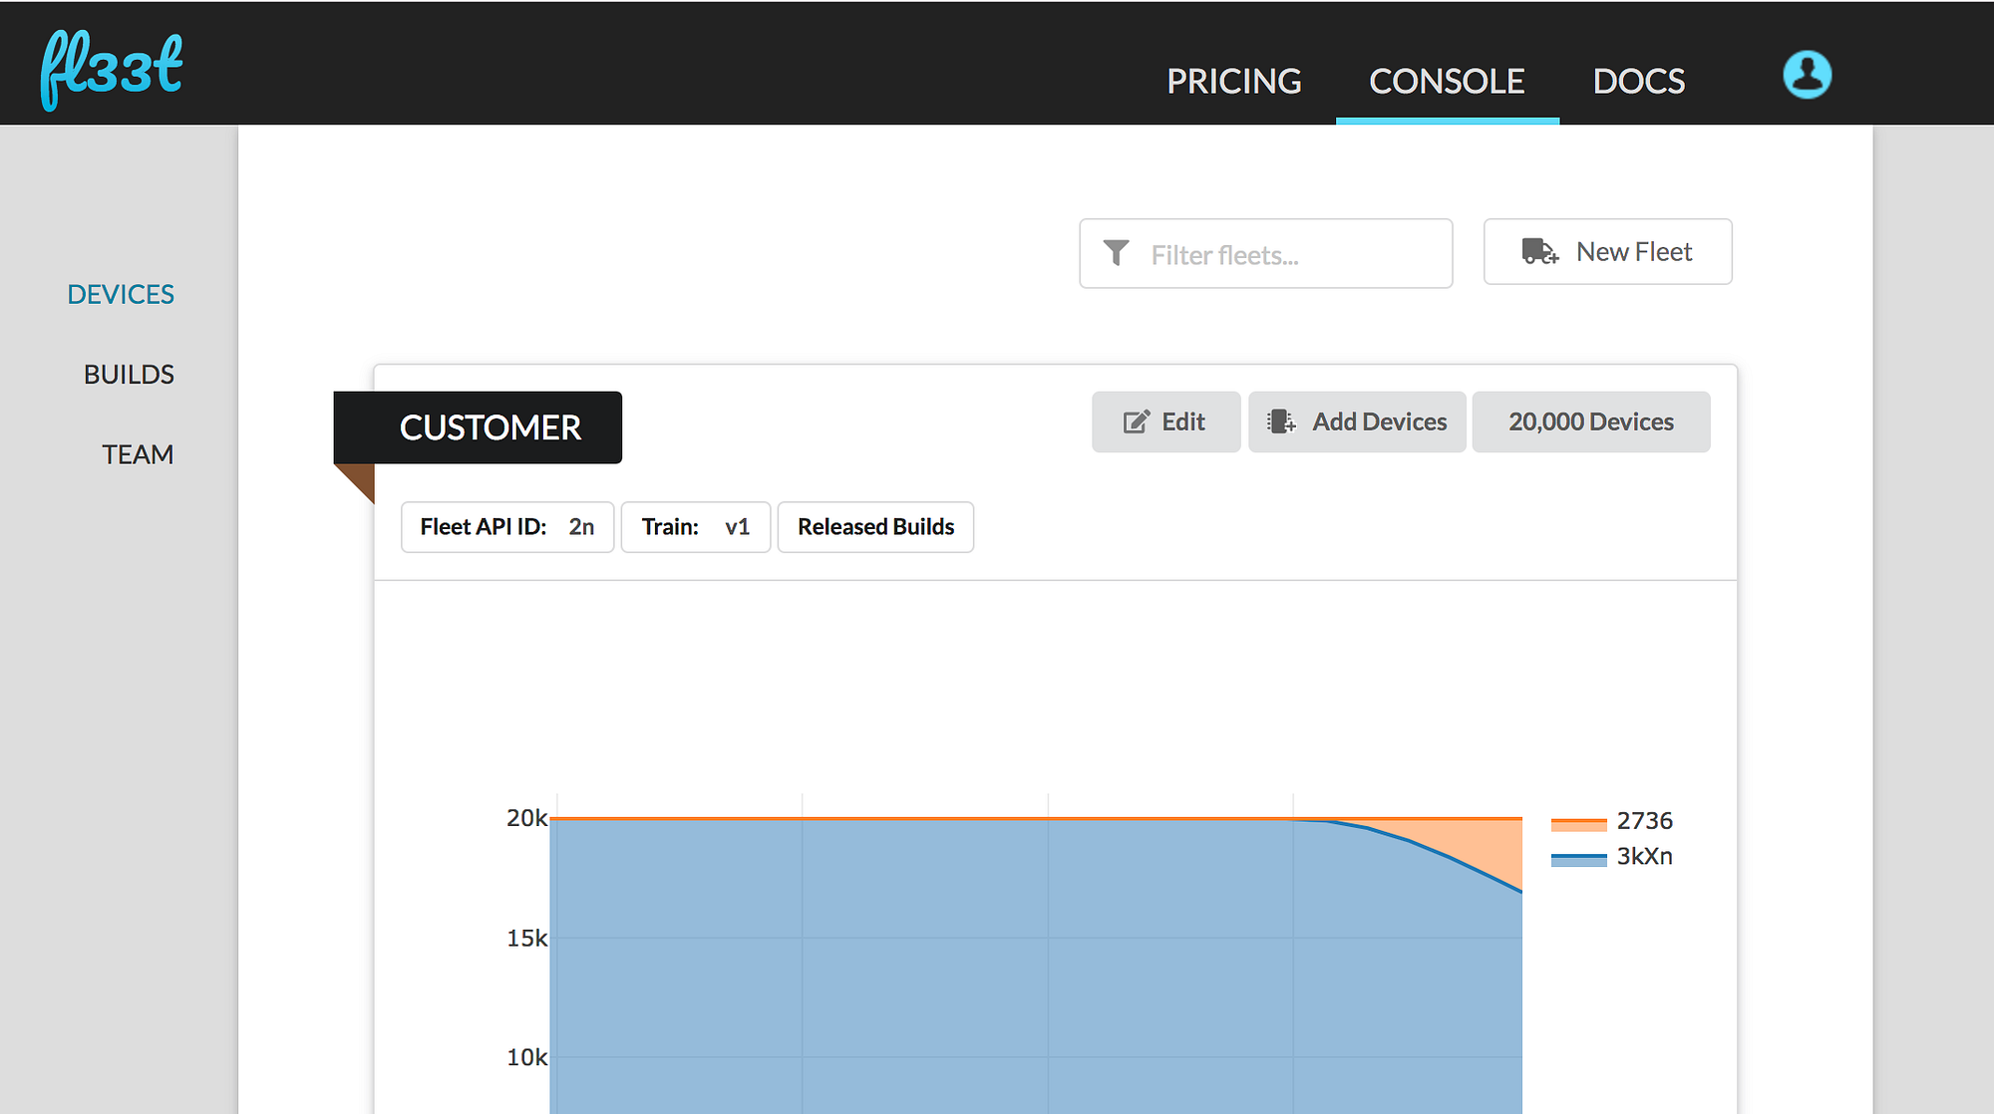Click the pencil edit icon
This screenshot has height=1114, width=1994.
[1137, 422]
